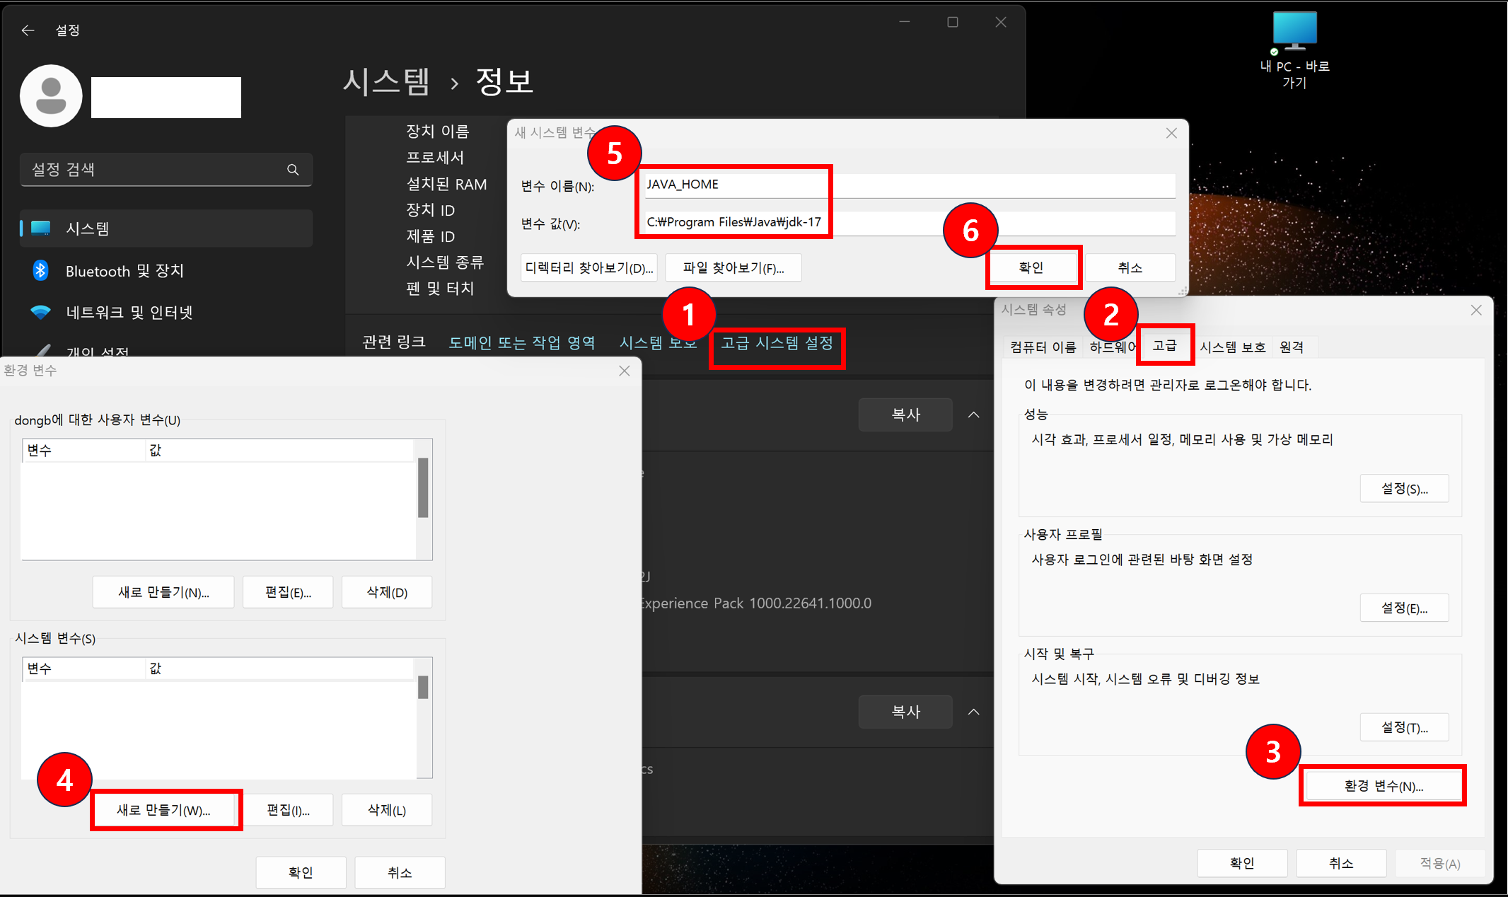Click 디렉터리 찾아보기(D)... button

[x=588, y=268]
